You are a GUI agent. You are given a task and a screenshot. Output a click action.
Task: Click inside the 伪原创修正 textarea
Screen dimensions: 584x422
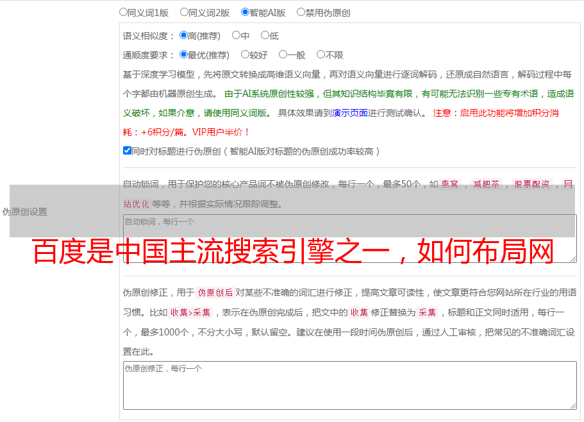[350, 385]
